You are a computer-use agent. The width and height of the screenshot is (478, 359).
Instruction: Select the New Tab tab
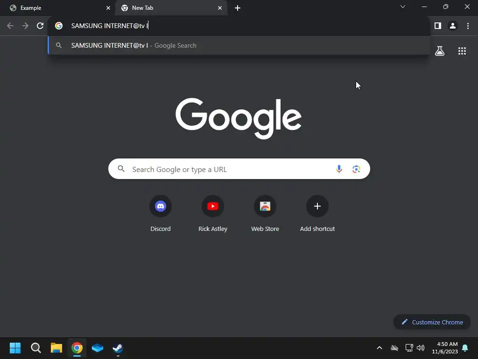(x=171, y=8)
